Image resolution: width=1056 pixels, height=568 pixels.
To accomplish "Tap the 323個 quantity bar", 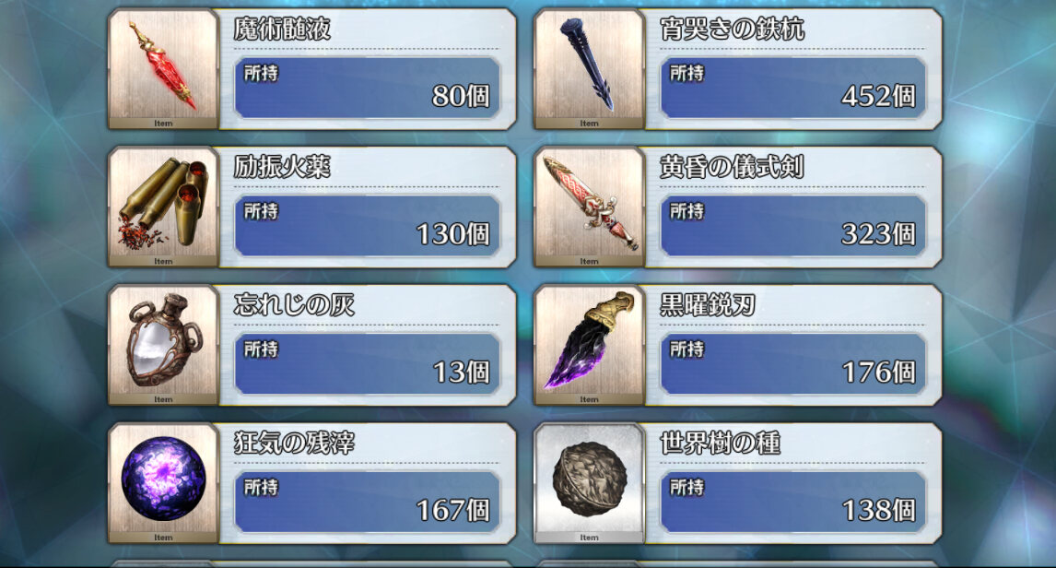I will pos(792,226).
